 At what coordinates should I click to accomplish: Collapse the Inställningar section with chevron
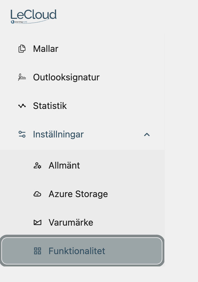click(147, 135)
